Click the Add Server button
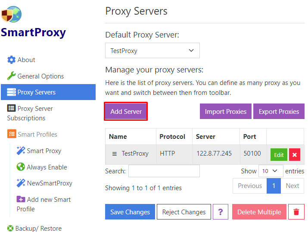Screen dimensions: 308x232 click(x=126, y=112)
